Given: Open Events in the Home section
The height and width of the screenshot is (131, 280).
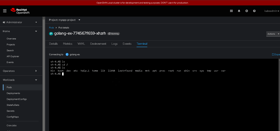Looking at the screenshot, I should pyautogui.click(x=10, y=62).
